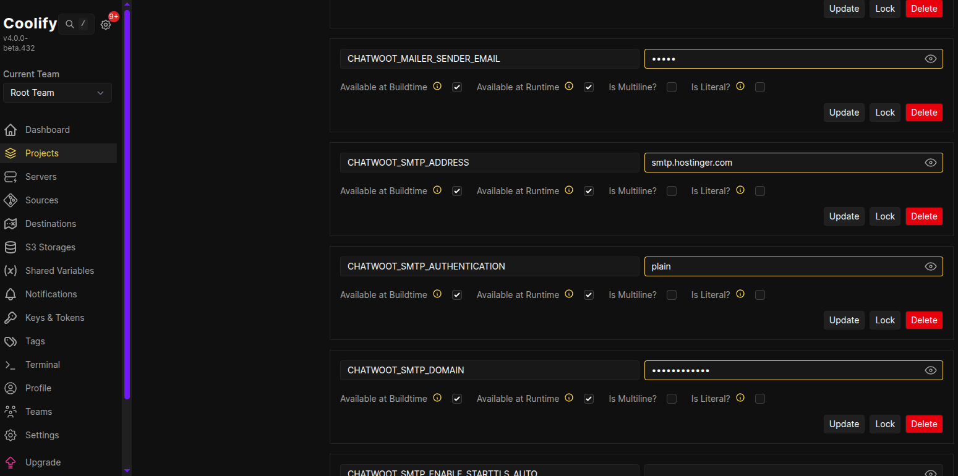Check Is Literal for CHATWOOT_SMTP_DOMAIN

coord(760,399)
